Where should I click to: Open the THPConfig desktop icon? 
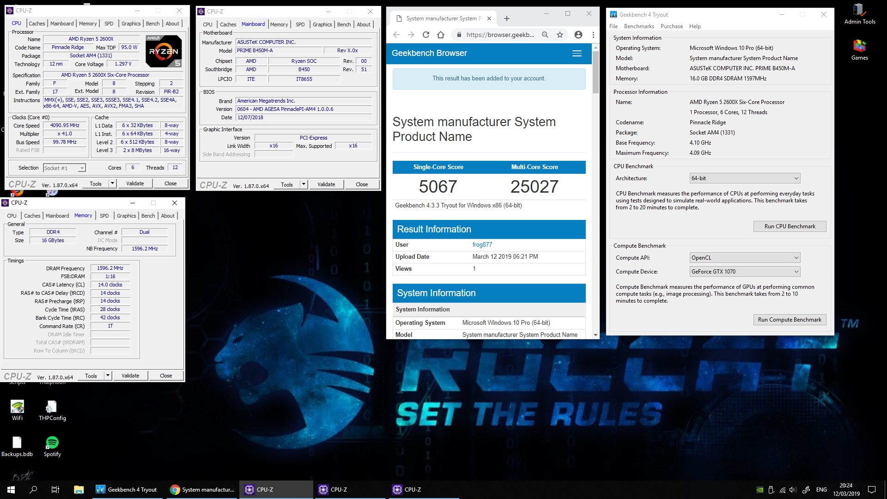coord(52,410)
